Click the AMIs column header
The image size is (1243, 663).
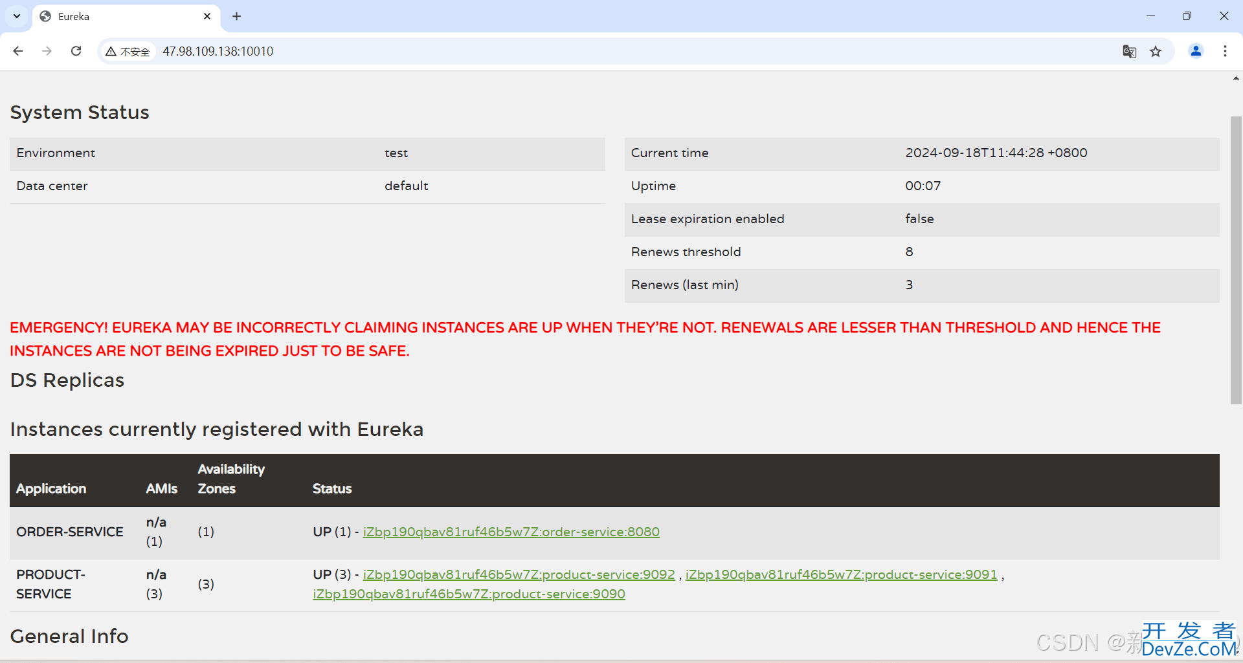(161, 488)
